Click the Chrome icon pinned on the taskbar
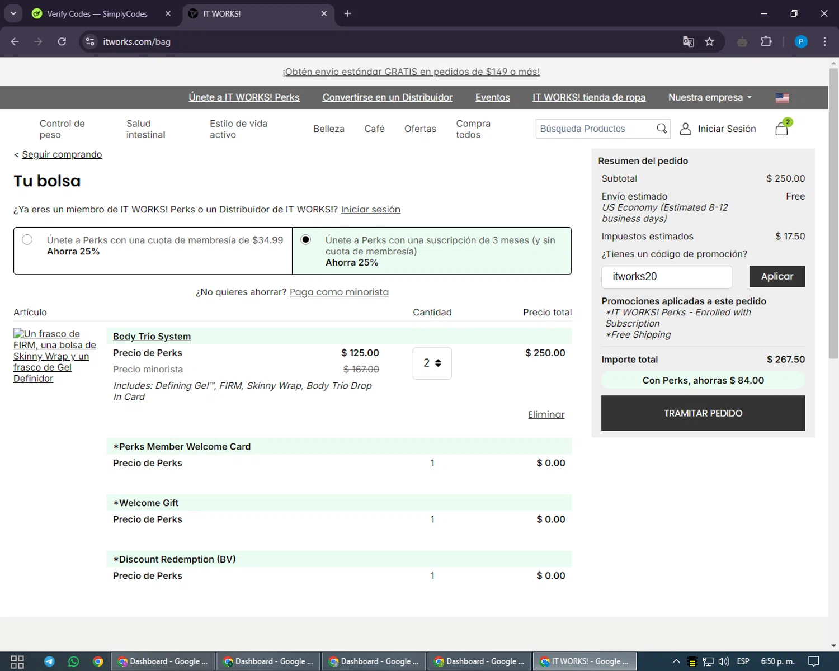This screenshot has height=671, width=839. pos(98,661)
